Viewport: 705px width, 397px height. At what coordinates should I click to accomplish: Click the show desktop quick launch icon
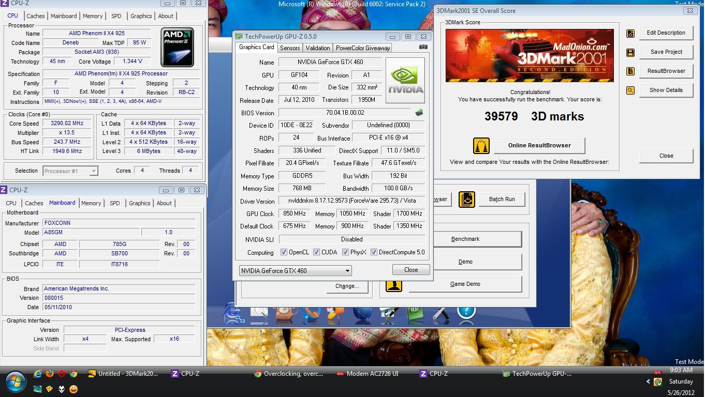[x=38, y=389]
